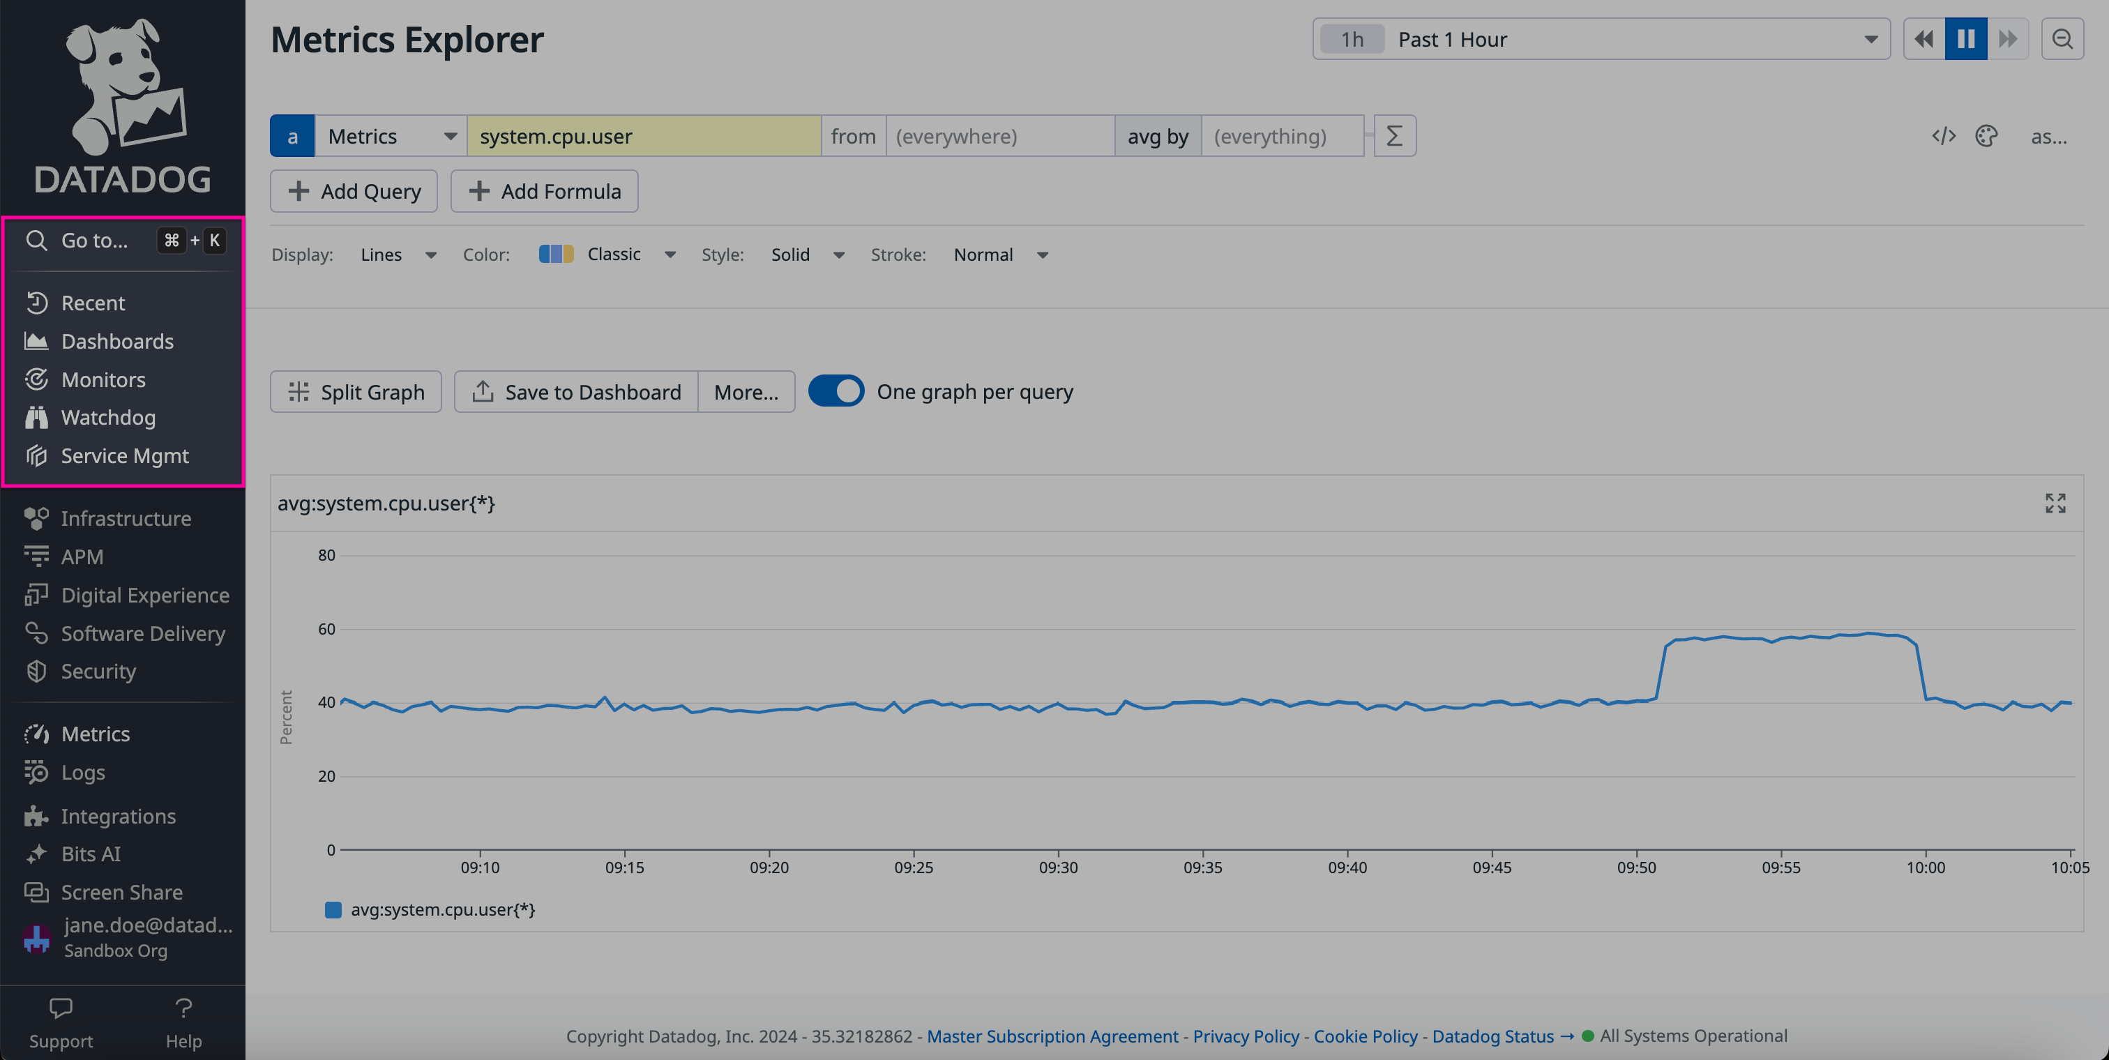Click the sum/sigma aggregation icon
The image size is (2109, 1060).
pyautogui.click(x=1394, y=136)
